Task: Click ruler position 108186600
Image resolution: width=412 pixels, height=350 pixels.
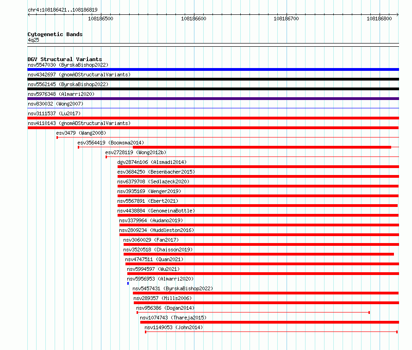Action: [x=194, y=19]
